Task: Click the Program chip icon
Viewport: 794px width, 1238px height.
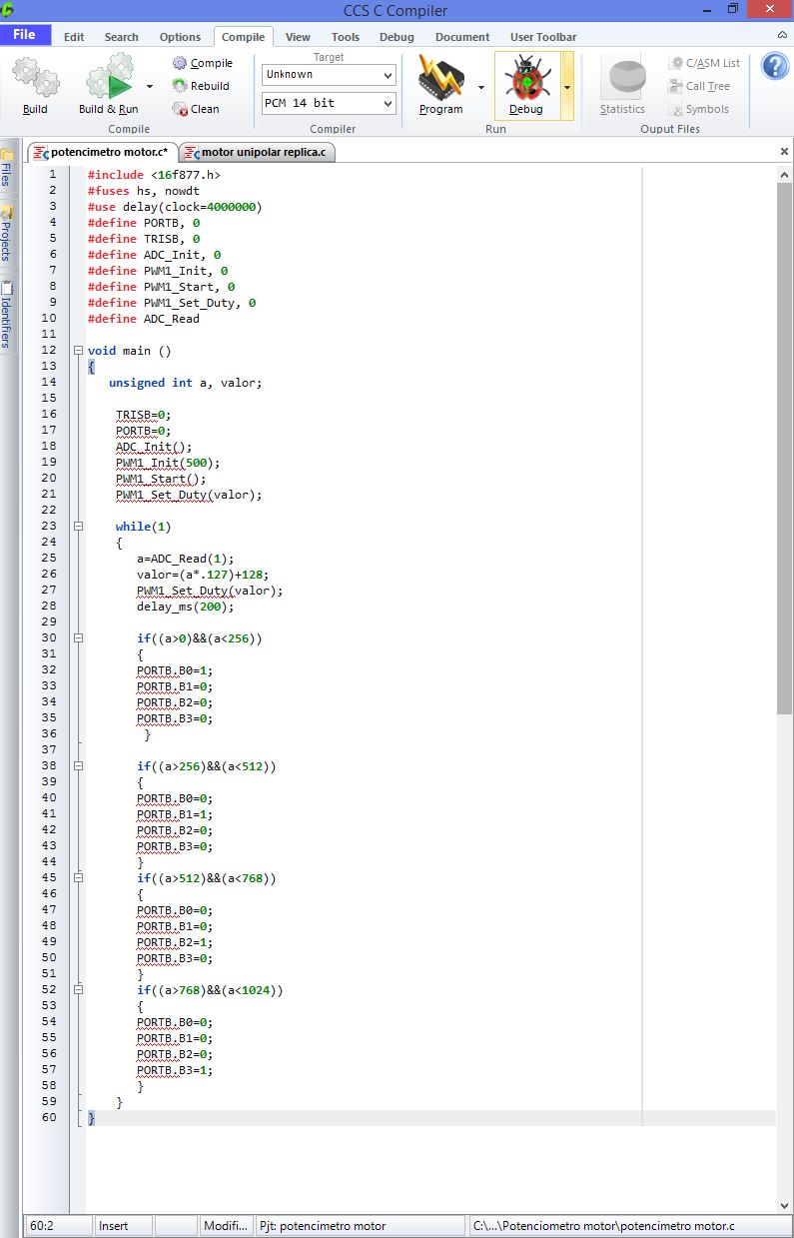Action: click(439, 78)
